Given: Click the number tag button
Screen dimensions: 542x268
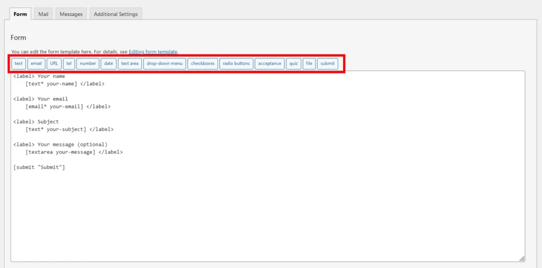Looking at the screenshot, I should coord(88,63).
